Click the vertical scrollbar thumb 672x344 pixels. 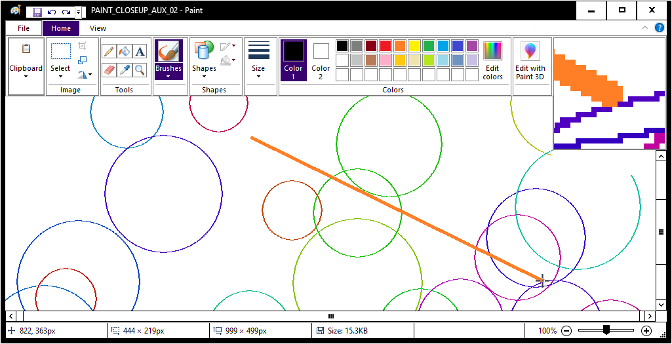point(661,232)
